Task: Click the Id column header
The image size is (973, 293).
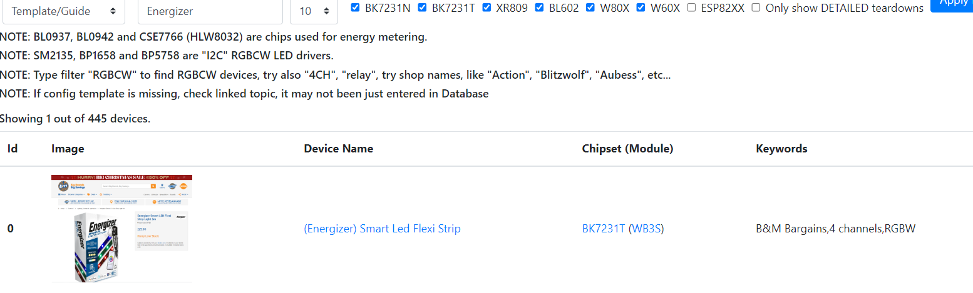Action: point(13,149)
